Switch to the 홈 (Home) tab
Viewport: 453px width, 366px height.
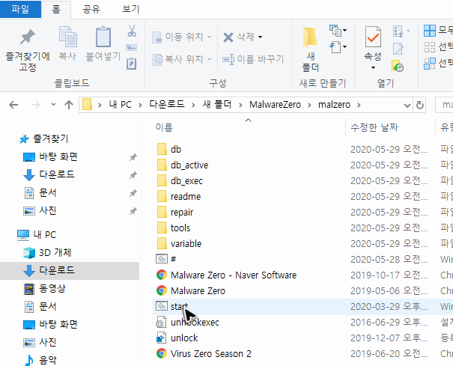56,9
